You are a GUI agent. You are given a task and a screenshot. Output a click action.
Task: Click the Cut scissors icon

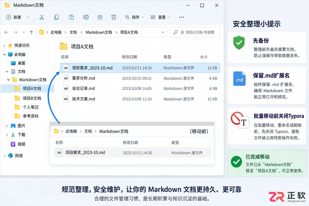pyautogui.click(x=42, y=17)
